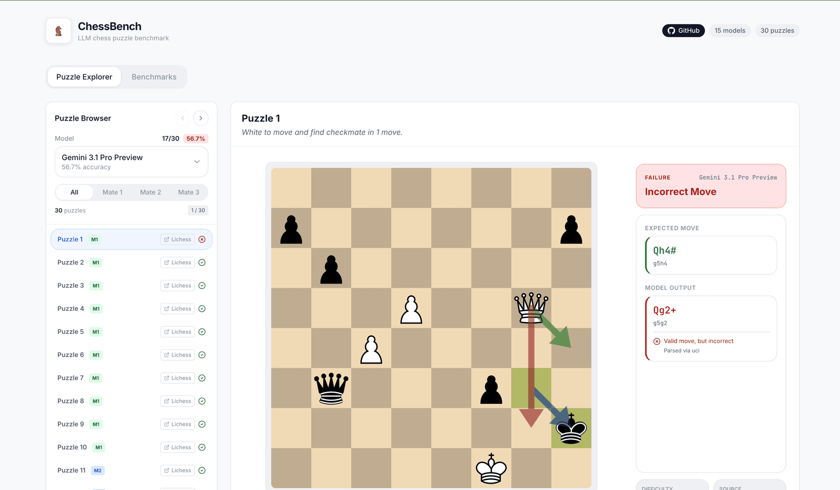The height and width of the screenshot is (490, 840).
Task: Click the green success checkmark beside Puzzle 2
Action: [202, 262]
